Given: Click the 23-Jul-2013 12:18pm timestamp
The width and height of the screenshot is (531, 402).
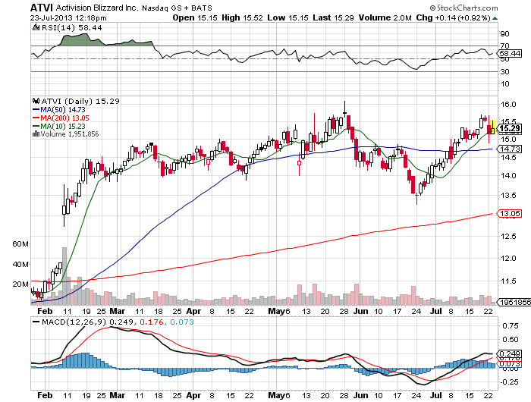Looking at the screenshot, I should pos(68,18).
